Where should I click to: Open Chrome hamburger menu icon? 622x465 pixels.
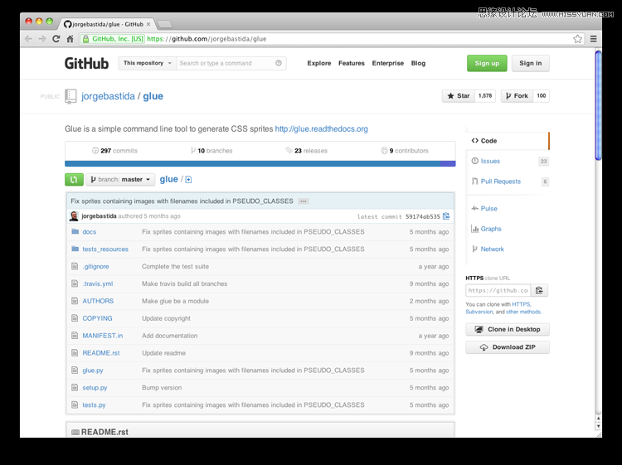[594, 39]
